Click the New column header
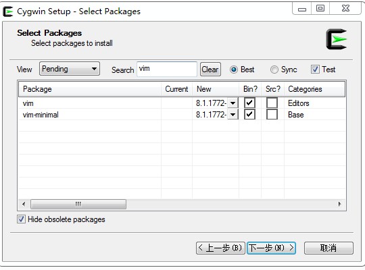This screenshot has height=270, width=365. 216,89
